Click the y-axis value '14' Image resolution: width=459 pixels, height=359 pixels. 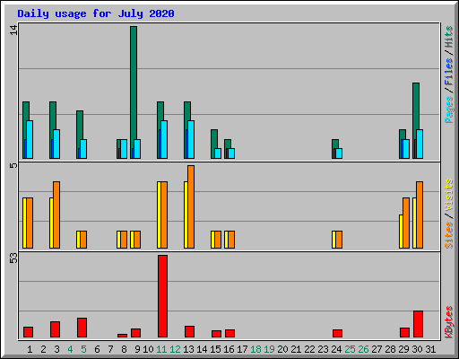point(13,30)
